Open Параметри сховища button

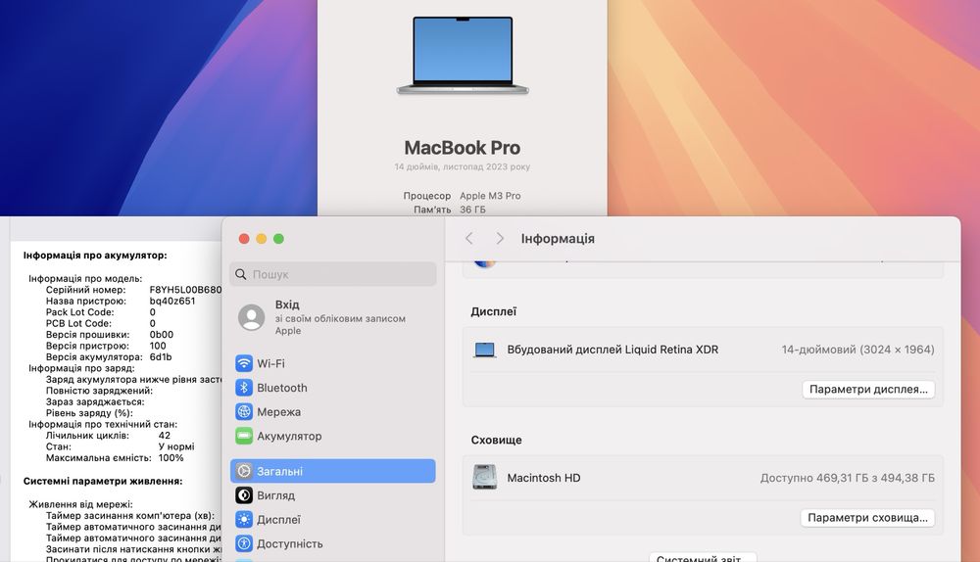coord(867,518)
